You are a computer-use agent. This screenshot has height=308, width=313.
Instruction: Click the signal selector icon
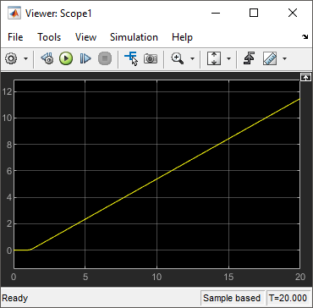[x=131, y=58]
